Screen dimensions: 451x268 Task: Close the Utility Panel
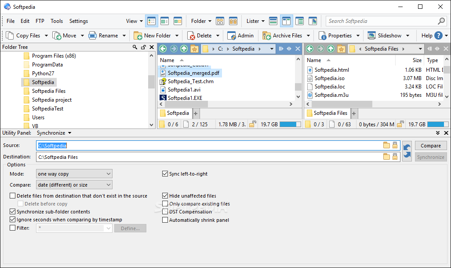[x=446, y=133]
